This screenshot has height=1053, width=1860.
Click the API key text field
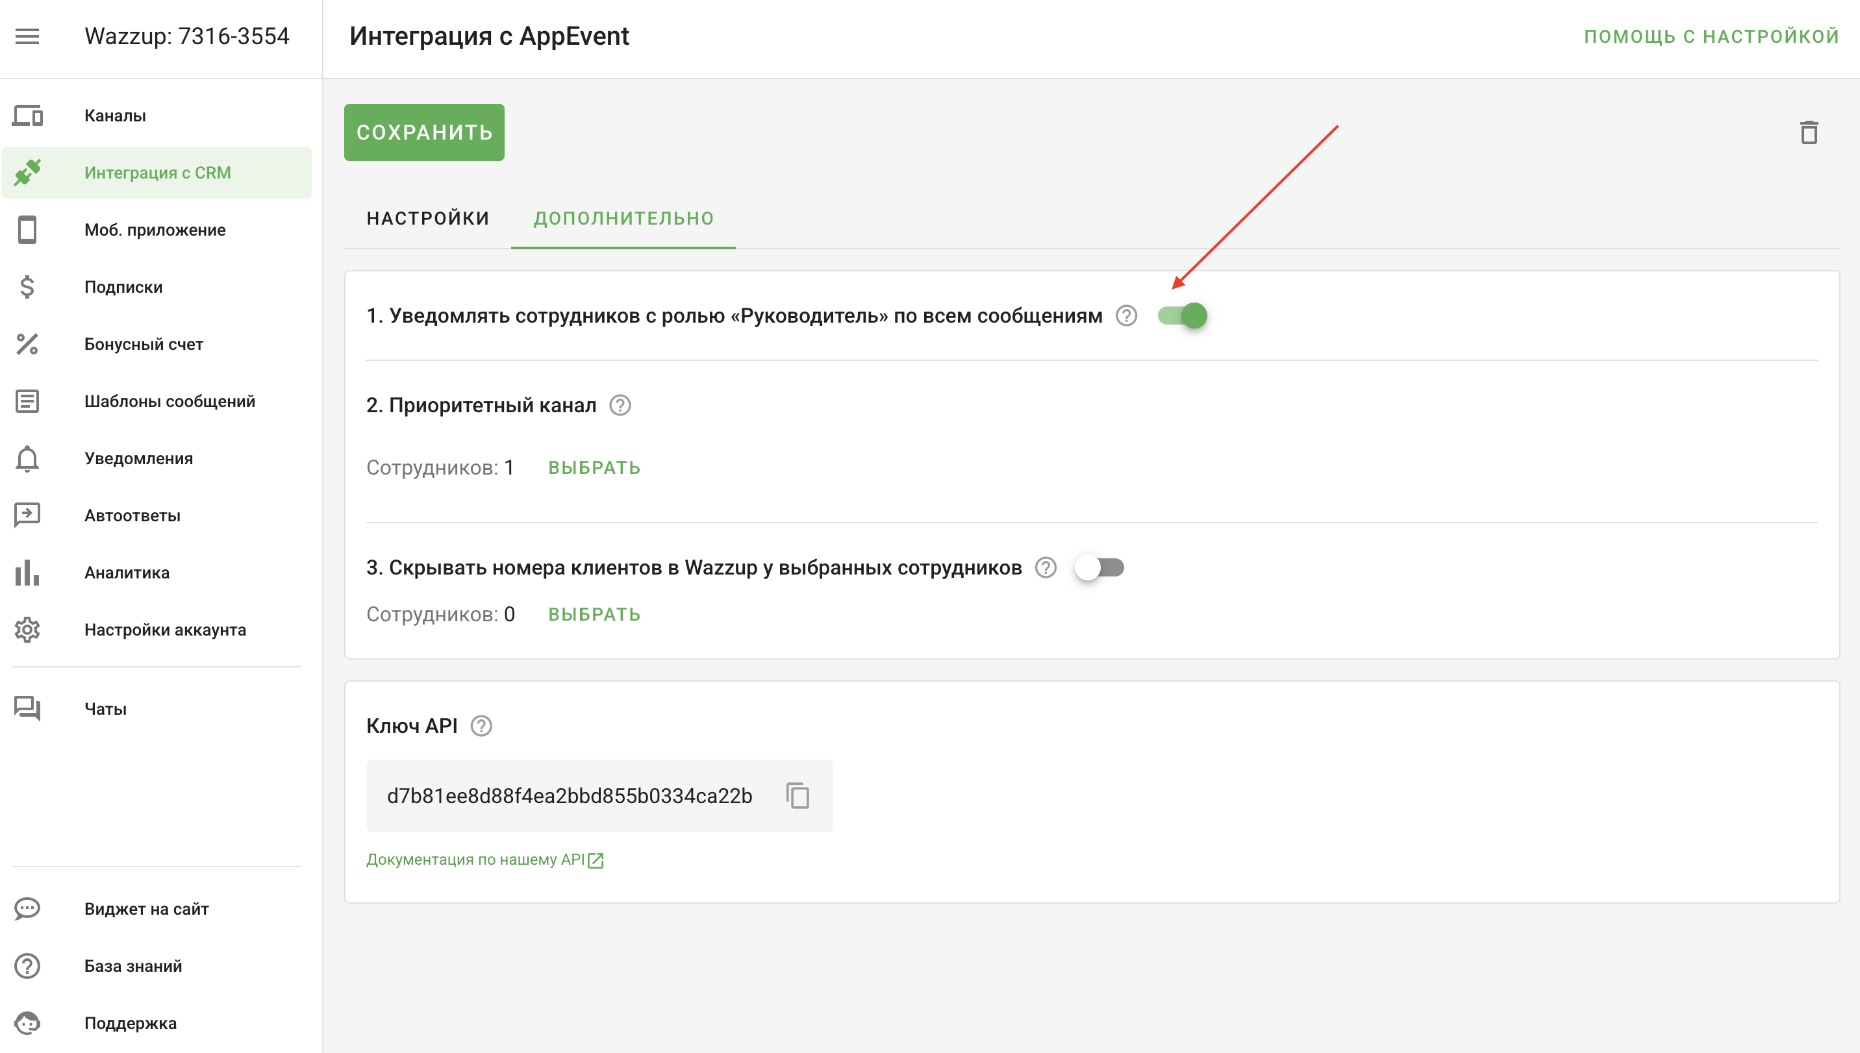click(x=570, y=795)
